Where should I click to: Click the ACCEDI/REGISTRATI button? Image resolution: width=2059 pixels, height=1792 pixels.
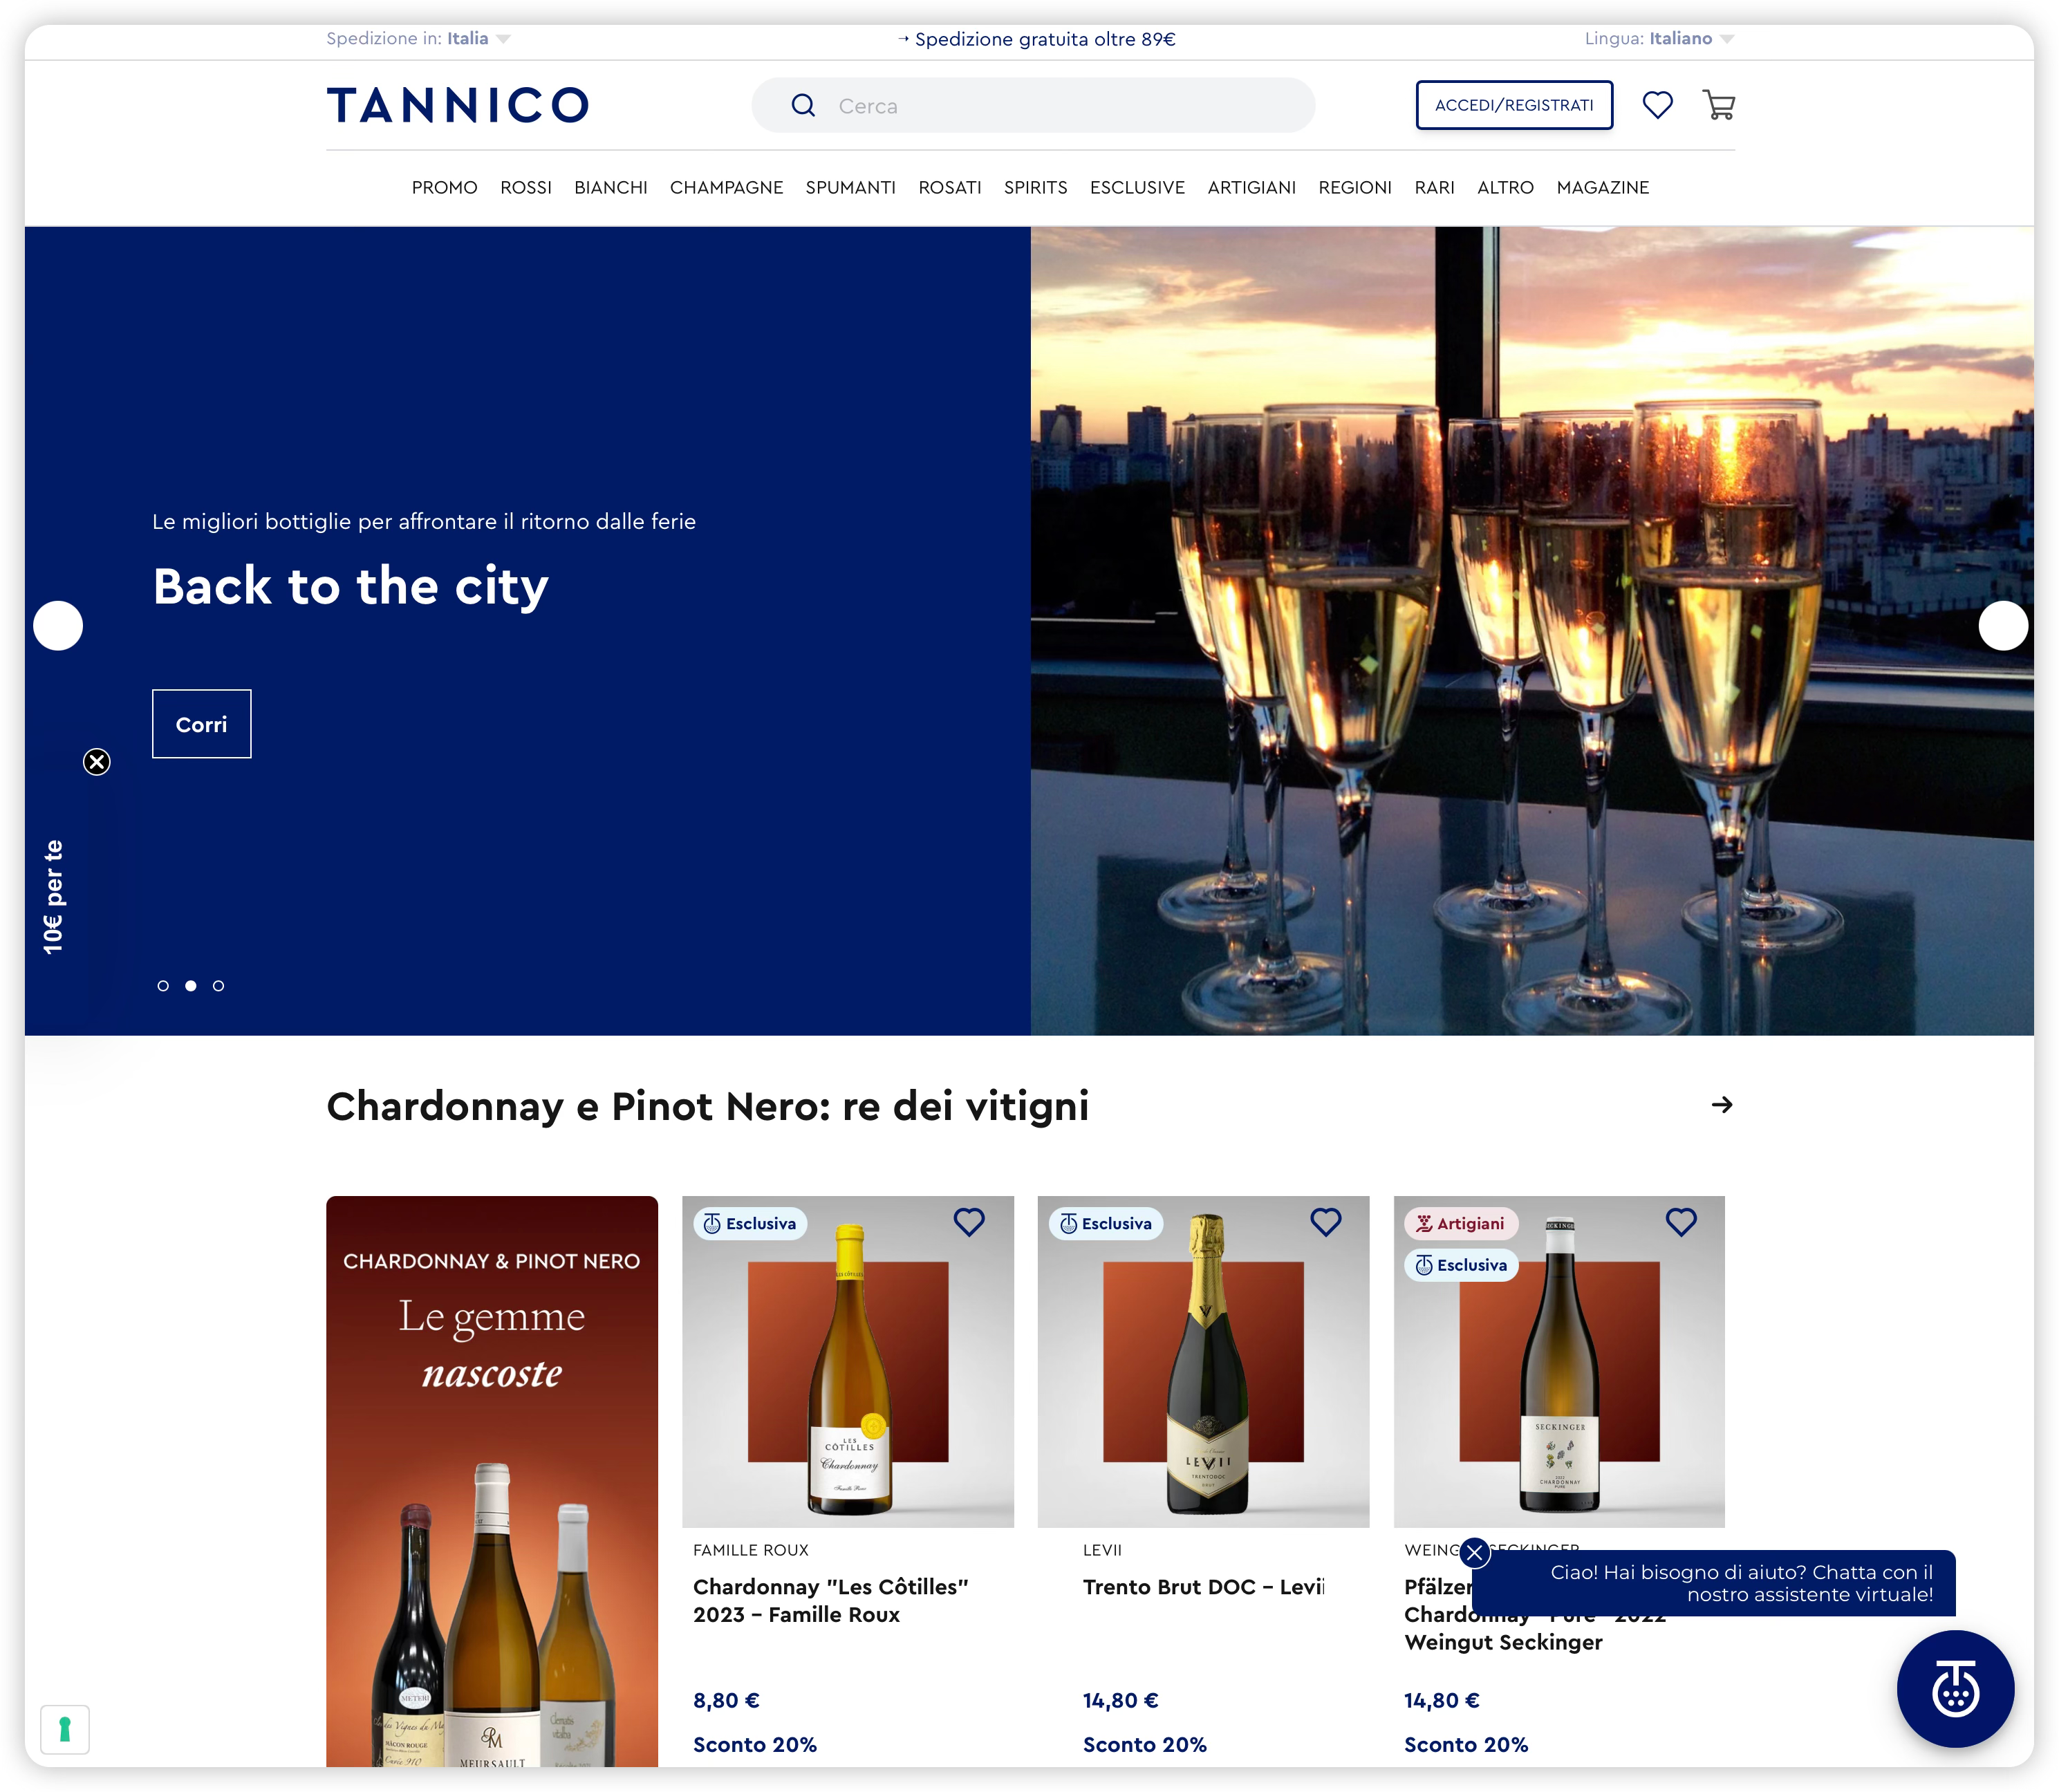1513,105
